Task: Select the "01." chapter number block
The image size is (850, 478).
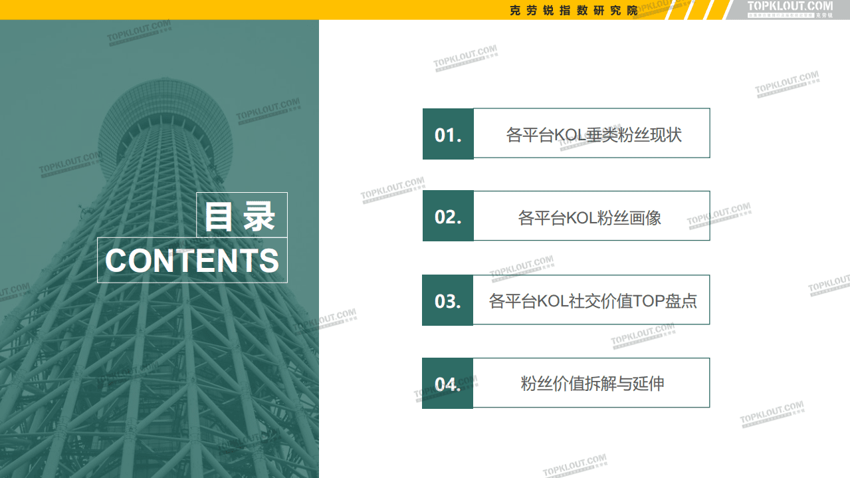Action: [x=447, y=133]
